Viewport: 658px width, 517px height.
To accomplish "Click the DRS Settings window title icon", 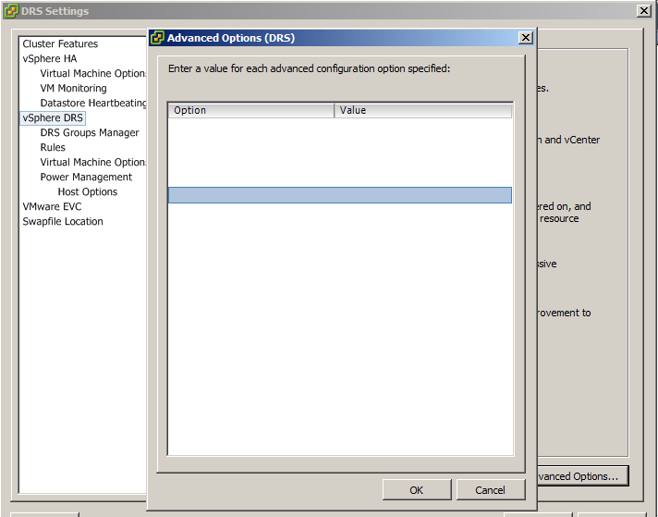I will [11, 11].
